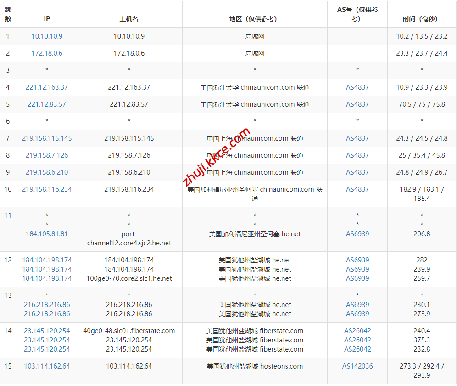Click the 主机名 column header
Image resolution: width=457 pixels, height=386 pixels.
click(x=129, y=19)
